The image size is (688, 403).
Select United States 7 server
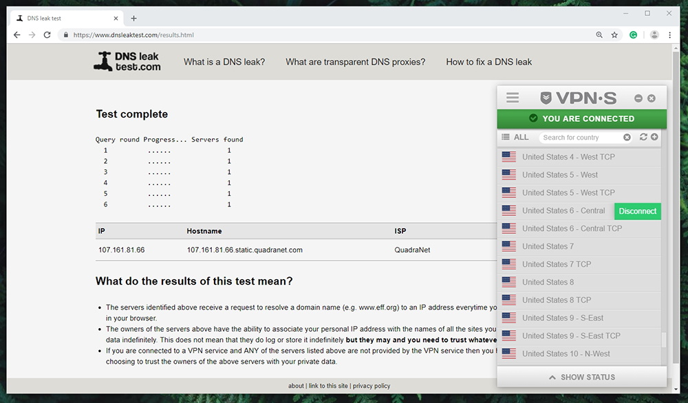[x=580, y=246]
